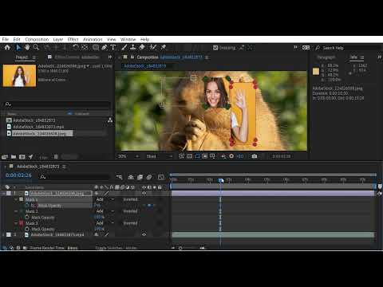The image size is (383, 287).
Task: Create new folder in Project panel
Action: point(14,157)
